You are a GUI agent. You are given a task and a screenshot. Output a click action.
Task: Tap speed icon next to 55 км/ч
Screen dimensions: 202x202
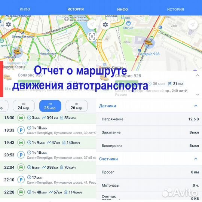(62, 117)
